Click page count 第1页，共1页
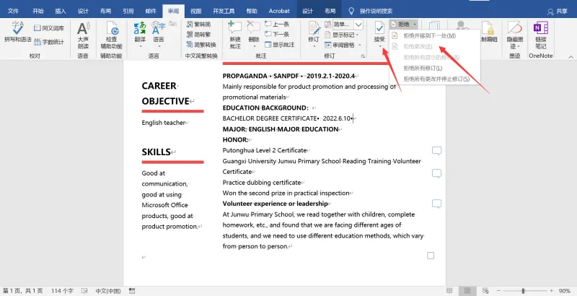 (23, 291)
